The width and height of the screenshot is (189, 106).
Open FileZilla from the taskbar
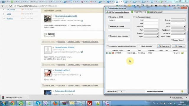click(89, 103)
